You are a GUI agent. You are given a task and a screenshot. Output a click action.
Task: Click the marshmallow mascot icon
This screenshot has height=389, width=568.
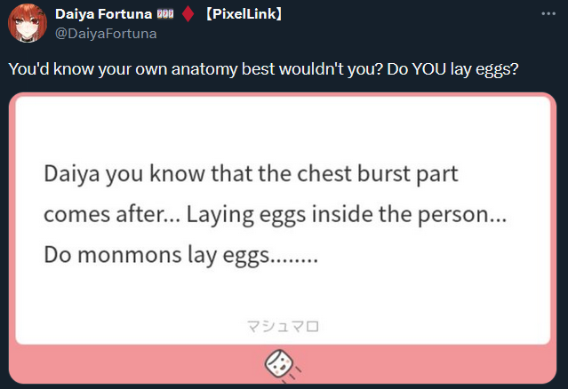(x=280, y=365)
